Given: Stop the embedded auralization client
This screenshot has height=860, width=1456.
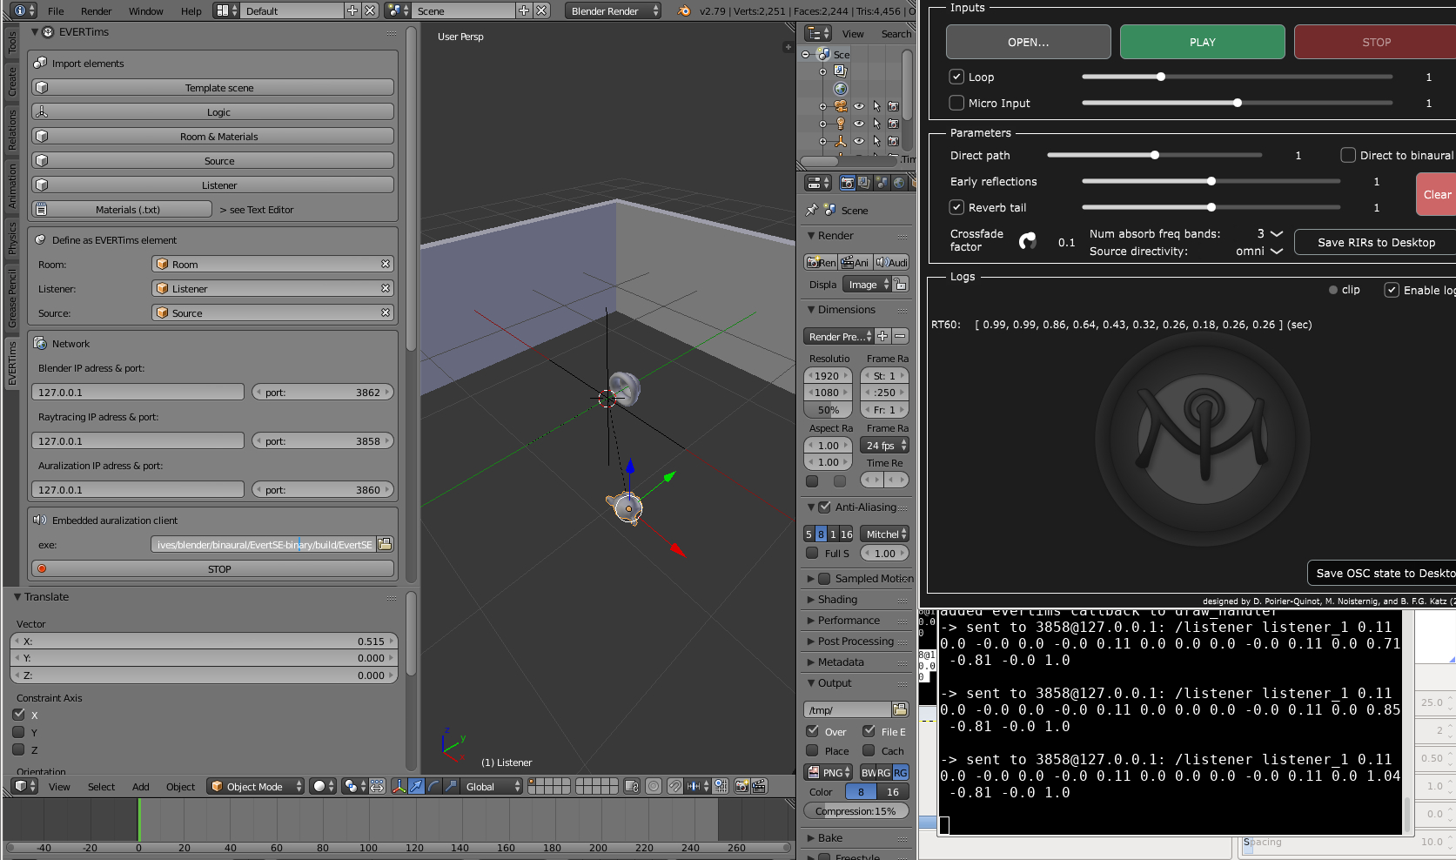Looking at the screenshot, I should 213,568.
